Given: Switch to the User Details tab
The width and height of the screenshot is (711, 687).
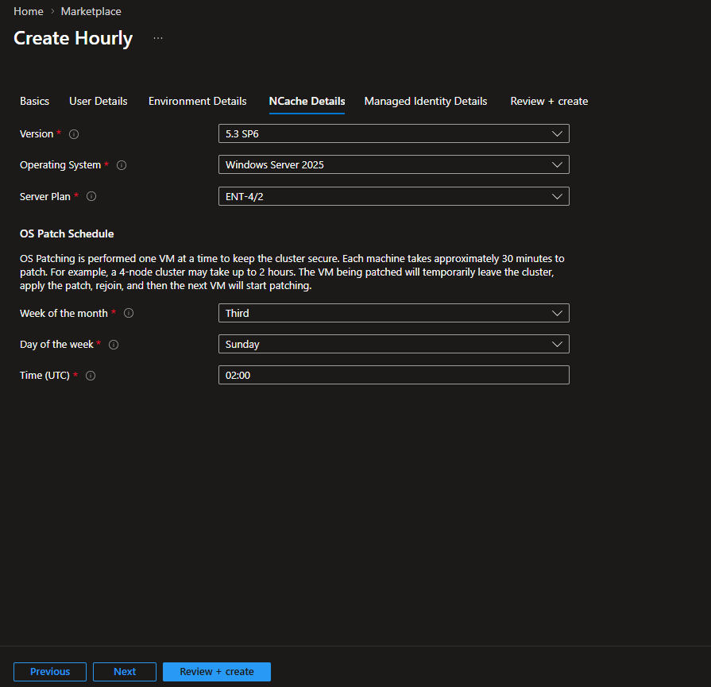Looking at the screenshot, I should [98, 101].
